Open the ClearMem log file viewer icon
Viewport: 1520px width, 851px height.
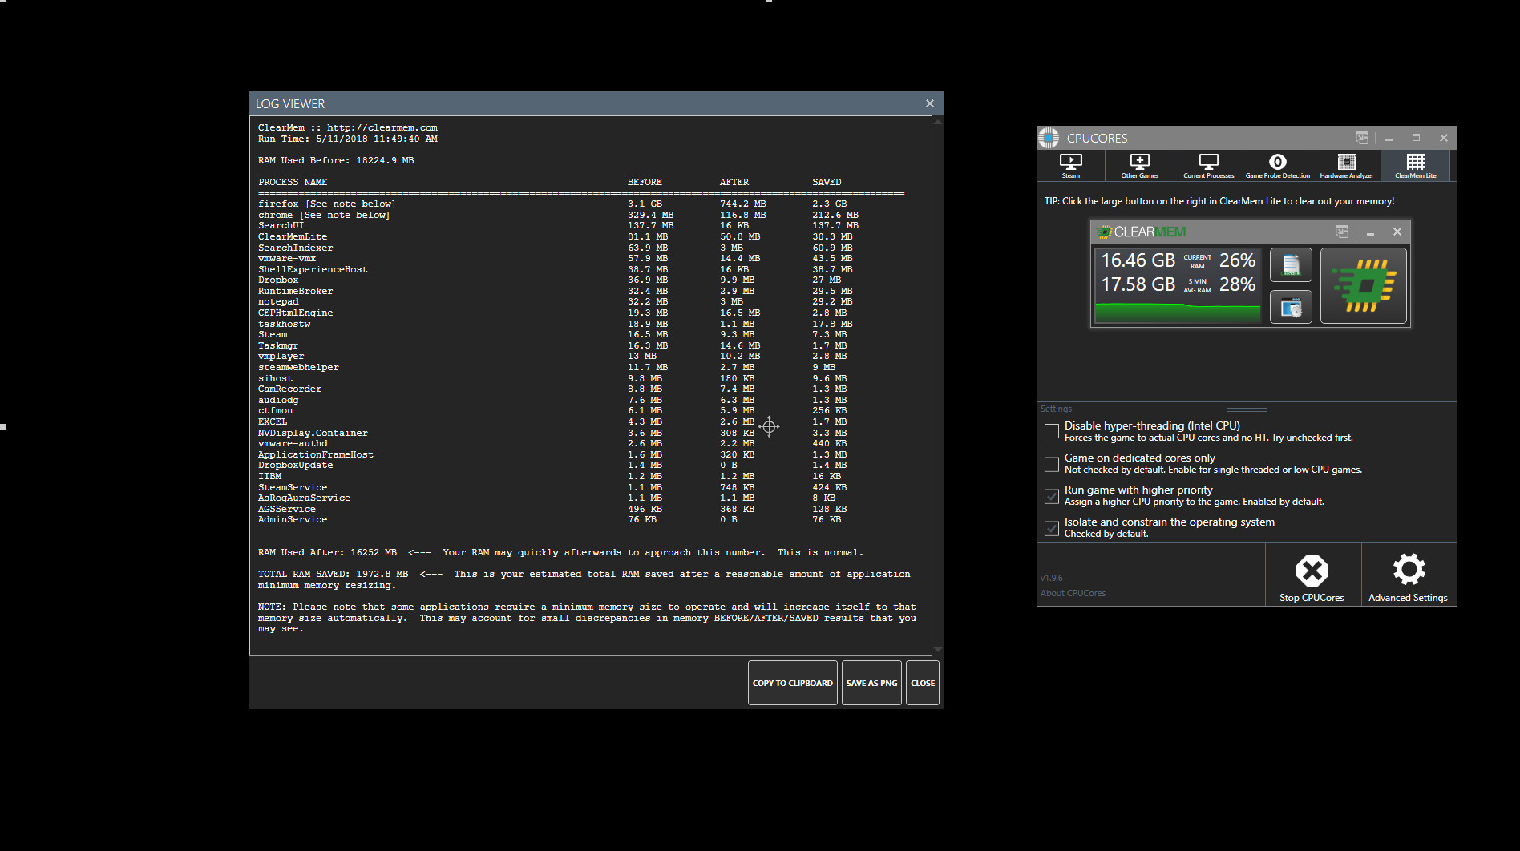[1291, 264]
